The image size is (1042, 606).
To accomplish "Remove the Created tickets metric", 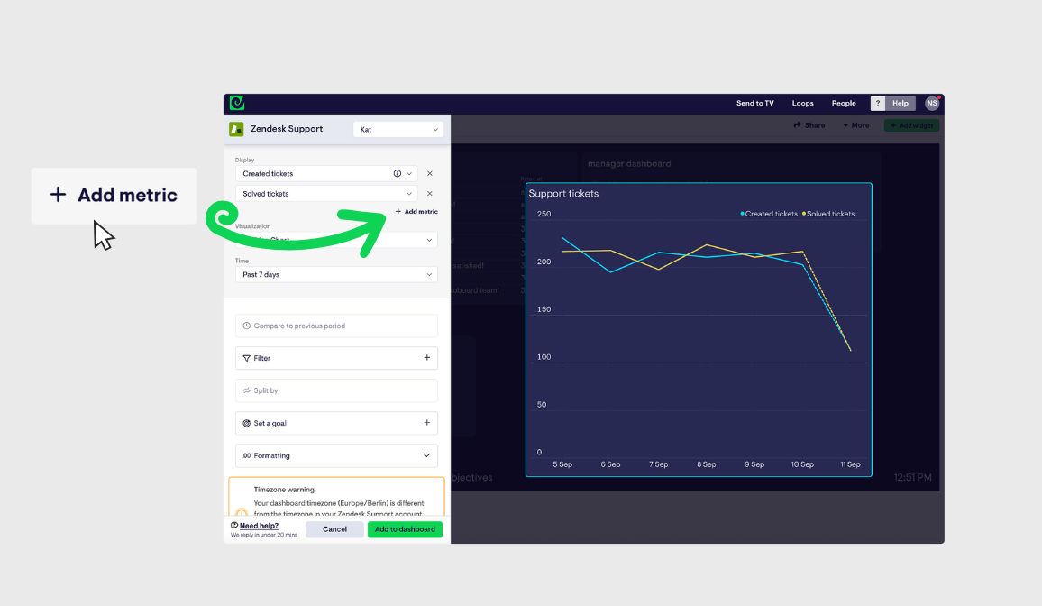I will [x=430, y=173].
